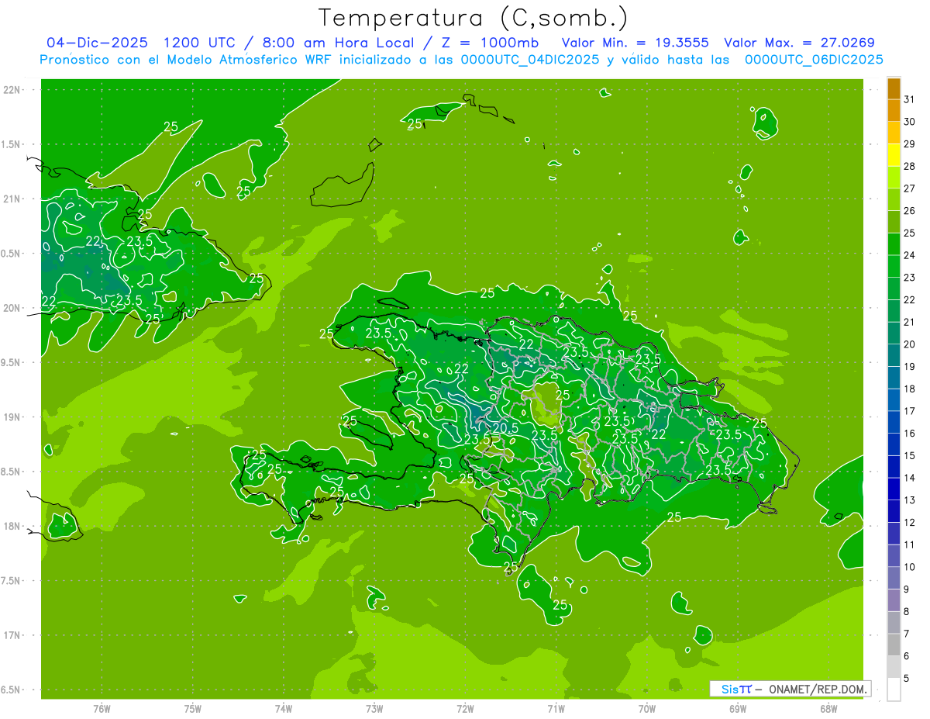Click the "76W" longitude axis label
This screenshot has width=930, height=719.
[102, 708]
